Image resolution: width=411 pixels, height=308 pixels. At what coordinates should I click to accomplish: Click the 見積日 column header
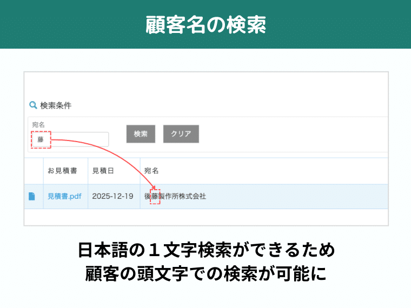(103, 171)
